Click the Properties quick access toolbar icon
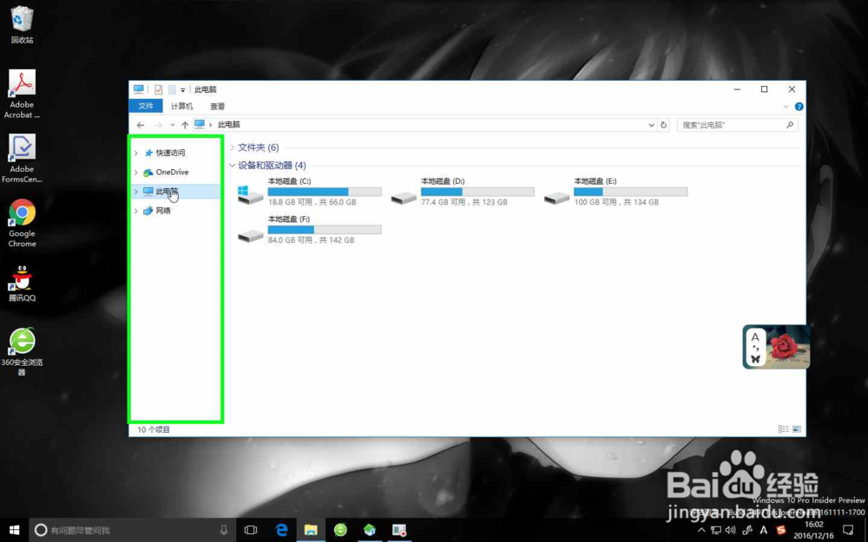Viewport: 868px width, 542px height. (x=158, y=89)
